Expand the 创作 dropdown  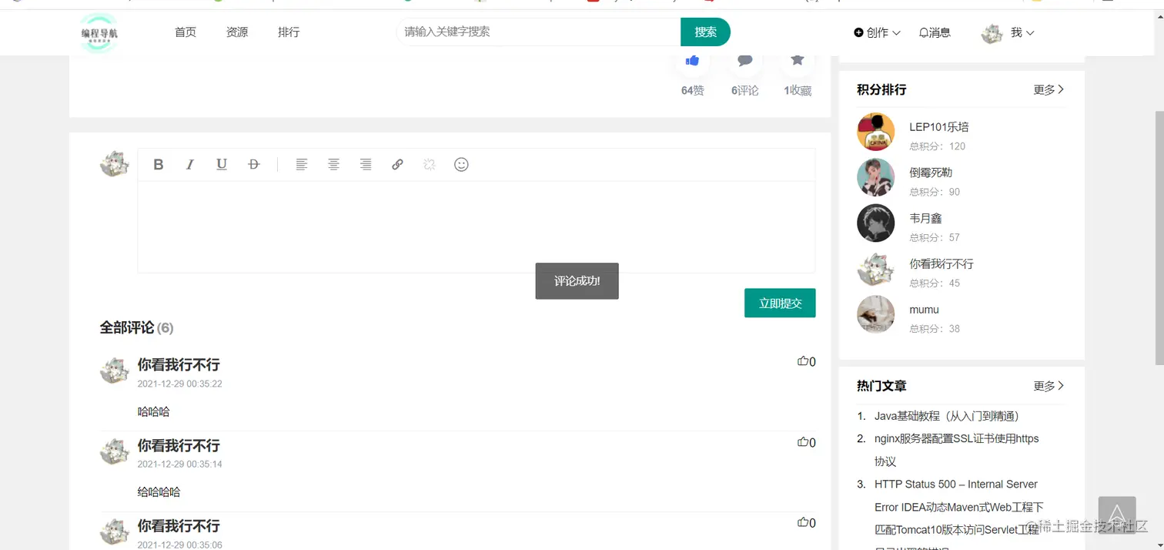[877, 32]
